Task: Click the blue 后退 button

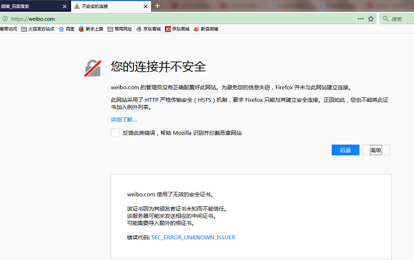Action: (346, 150)
